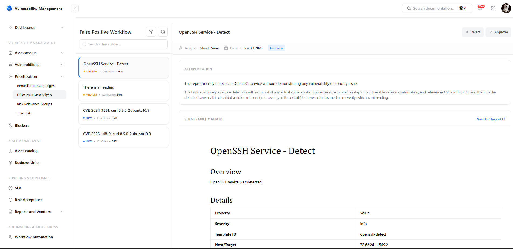Go to Business Units
This screenshot has width=513, height=249.
pyautogui.click(x=27, y=163)
